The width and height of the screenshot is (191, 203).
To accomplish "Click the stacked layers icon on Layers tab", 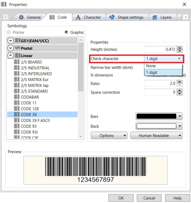I will pos(155,17).
